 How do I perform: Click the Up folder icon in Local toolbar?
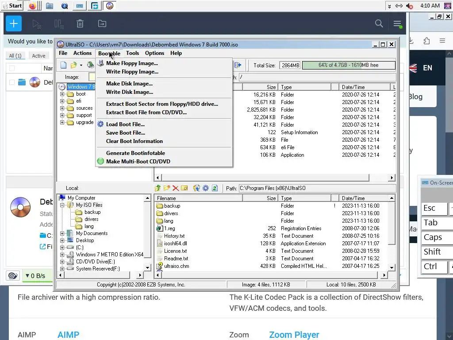pos(158,188)
